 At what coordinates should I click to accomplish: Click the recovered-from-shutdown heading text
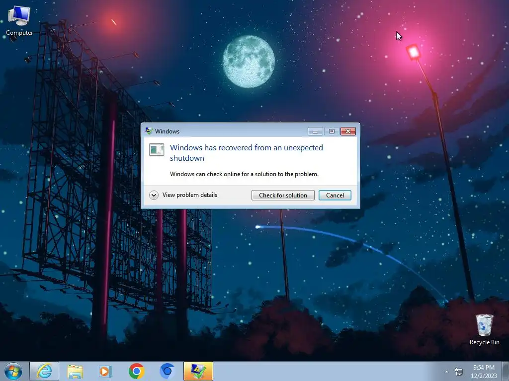(x=247, y=153)
